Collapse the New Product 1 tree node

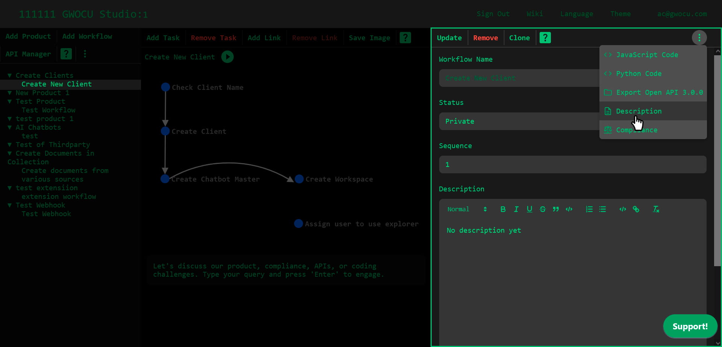10,93
